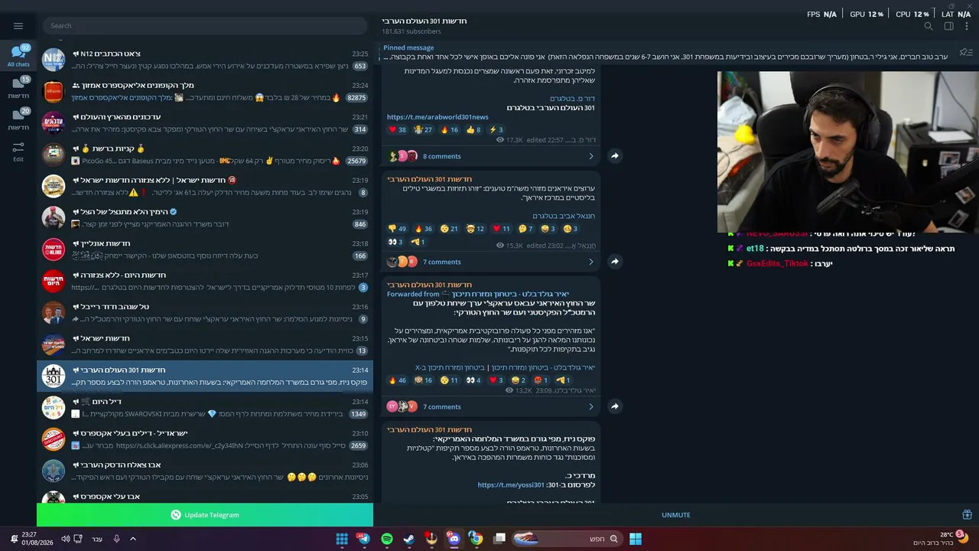Open Chrome from the taskbar
979x551 pixels.
[x=476, y=539]
